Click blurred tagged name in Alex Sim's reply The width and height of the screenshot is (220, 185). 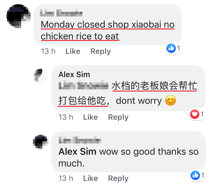[x=84, y=85]
